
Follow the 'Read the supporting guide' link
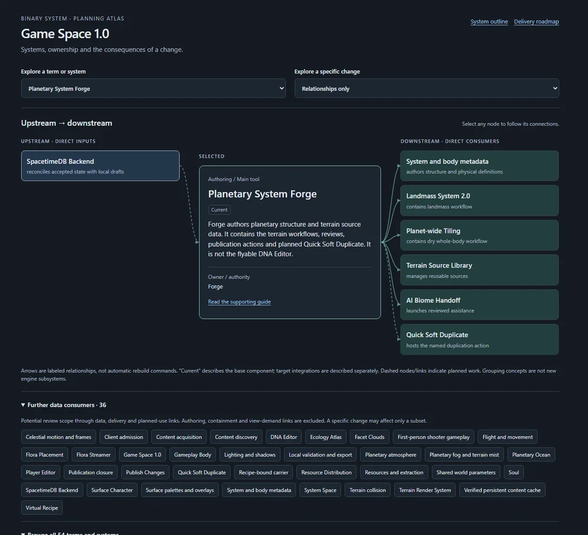tap(239, 302)
